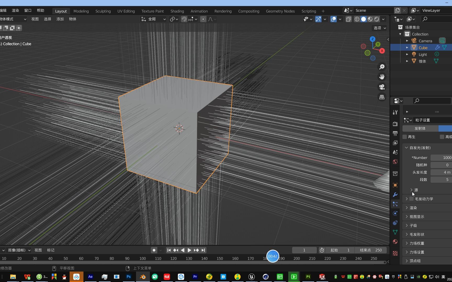Click the 发射体 button in particle settings
Viewport: 452px width, 282px height.
point(420,128)
